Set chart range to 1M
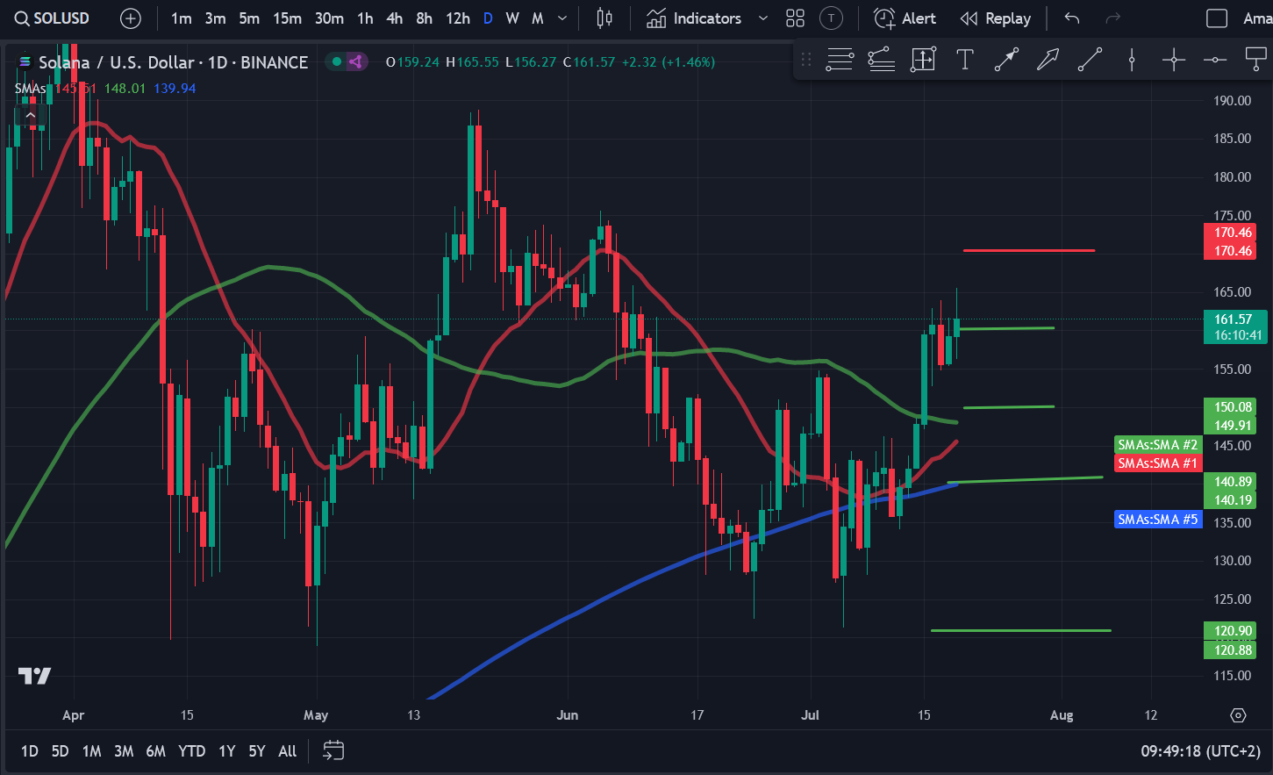This screenshot has height=775, width=1273. [x=91, y=751]
